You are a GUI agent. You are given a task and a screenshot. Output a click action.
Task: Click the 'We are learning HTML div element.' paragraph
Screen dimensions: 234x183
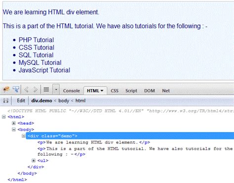51,12
